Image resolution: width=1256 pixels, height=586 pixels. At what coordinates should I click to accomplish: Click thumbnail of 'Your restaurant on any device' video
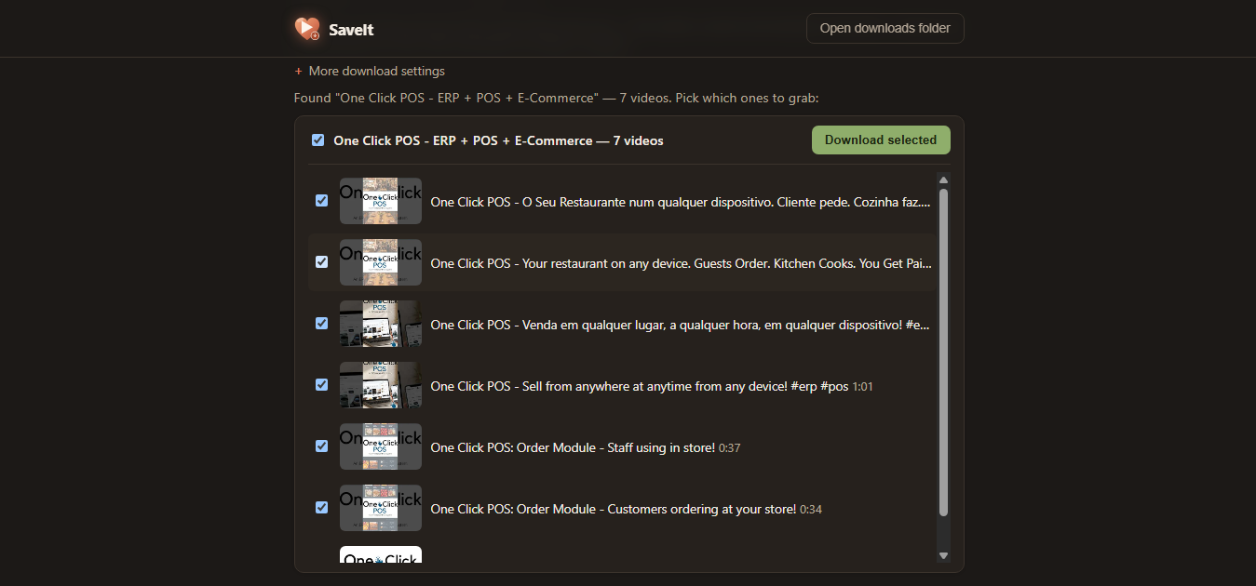pyautogui.click(x=381, y=262)
